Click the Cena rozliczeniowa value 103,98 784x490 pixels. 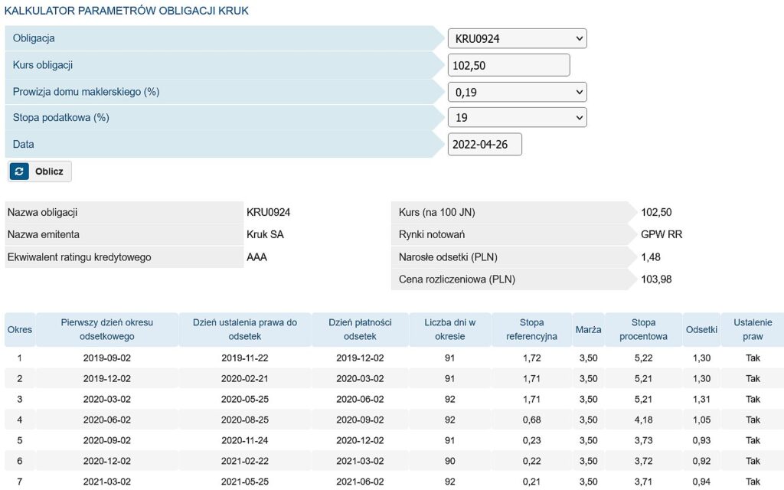point(656,279)
